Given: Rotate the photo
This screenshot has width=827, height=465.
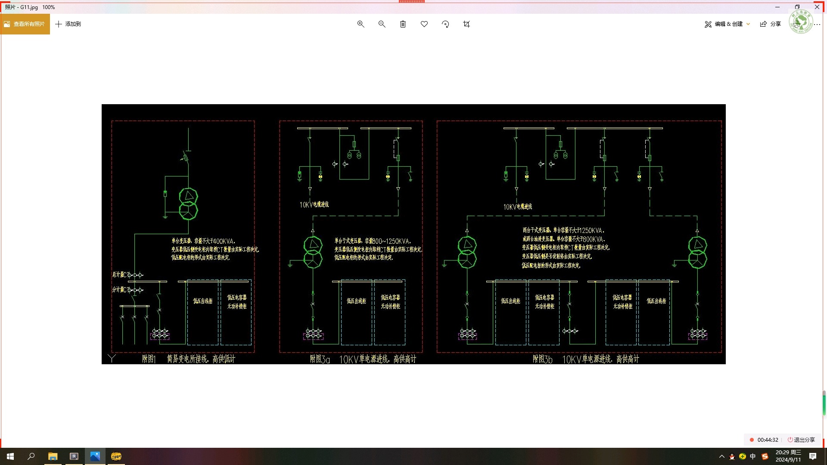Looking at the screenshot, I should 445,24.
